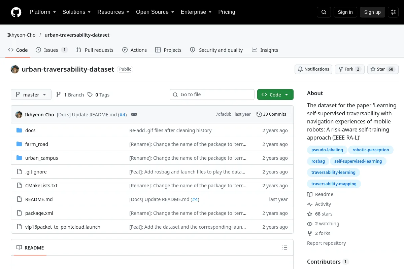Switch to the Issues tab
Viewport: 404px width, 269px height.
[52, 50]
